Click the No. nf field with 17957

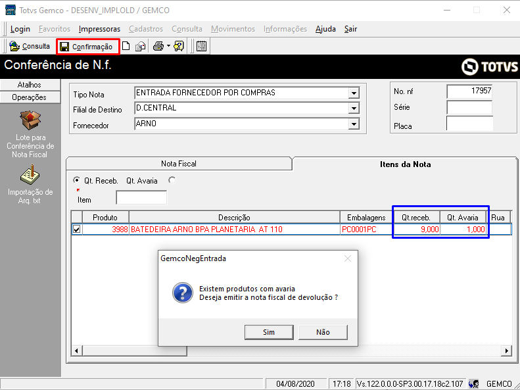[x=469, y=91]
